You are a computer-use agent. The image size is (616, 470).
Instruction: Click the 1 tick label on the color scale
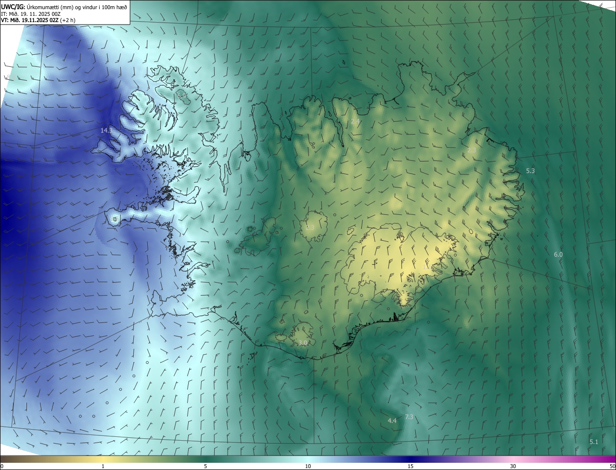tap(103, 466)
